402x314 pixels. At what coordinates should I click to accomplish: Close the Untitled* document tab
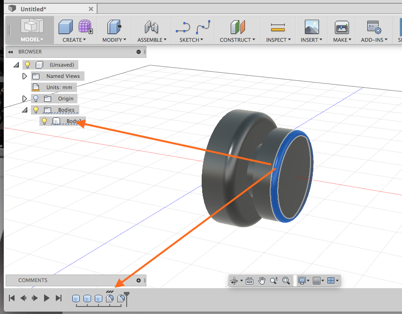click(91, 9)
